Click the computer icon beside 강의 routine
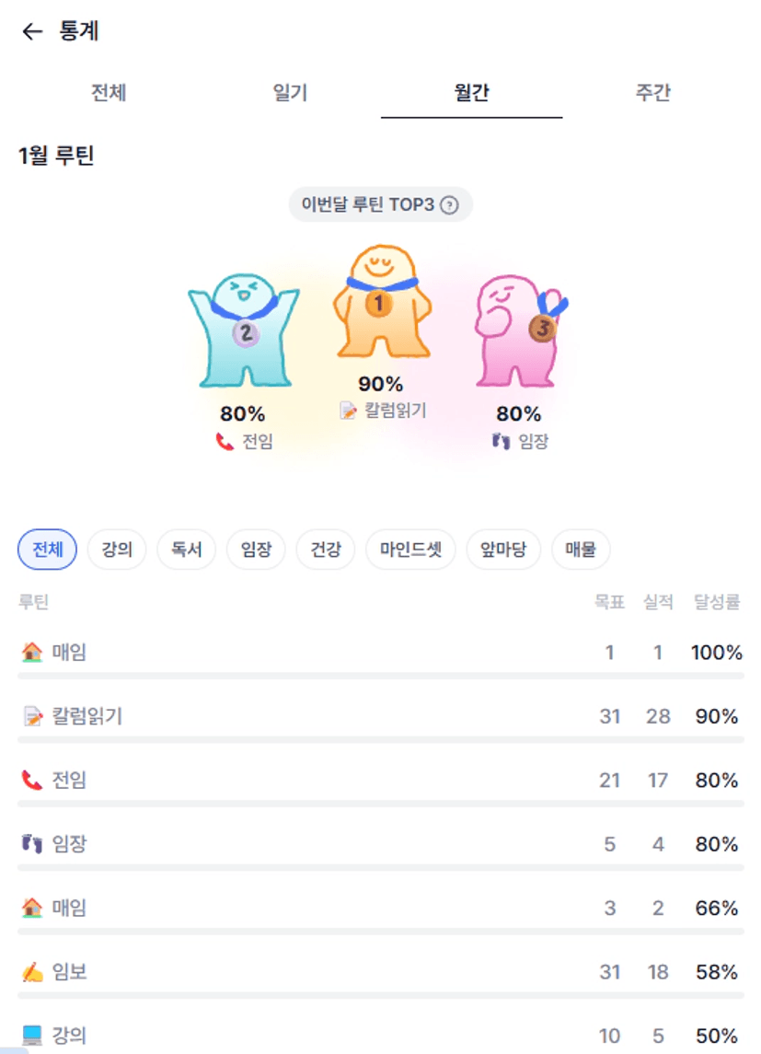 tap(32, 1036)
